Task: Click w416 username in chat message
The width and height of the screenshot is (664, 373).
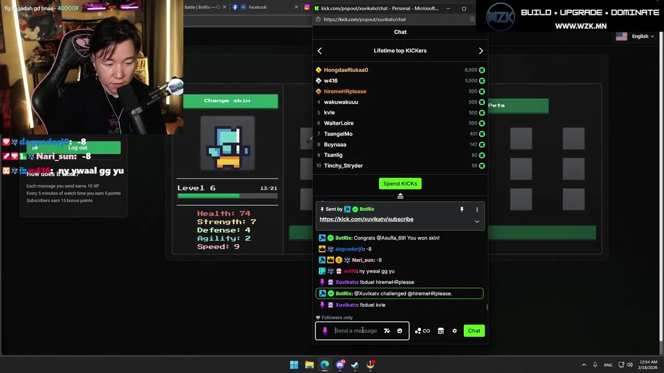Action: click(350, 271)
